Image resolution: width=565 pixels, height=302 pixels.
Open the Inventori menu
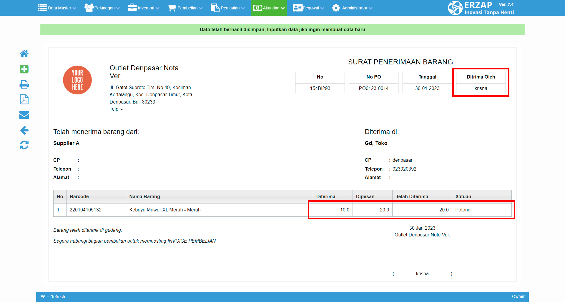(x=144, y=8)
